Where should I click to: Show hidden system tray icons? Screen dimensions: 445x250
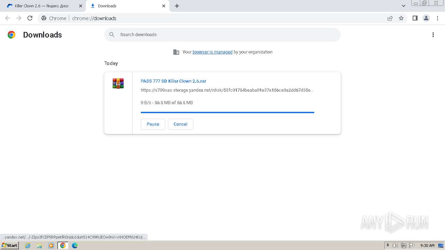click(388, 245)
